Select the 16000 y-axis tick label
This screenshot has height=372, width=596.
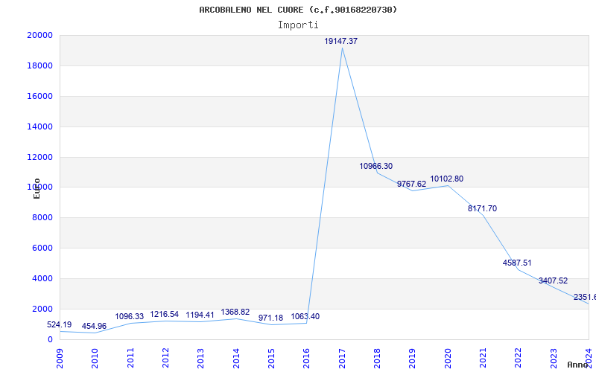39,96
